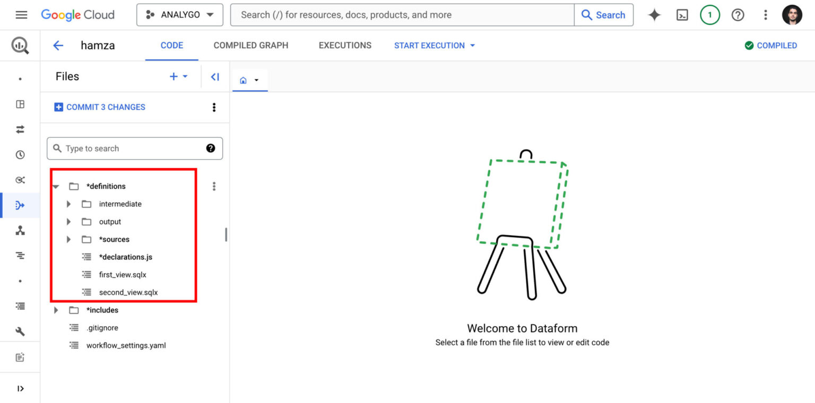
Task: Click Commit 3 Changes button
Action: coord(100,107)
